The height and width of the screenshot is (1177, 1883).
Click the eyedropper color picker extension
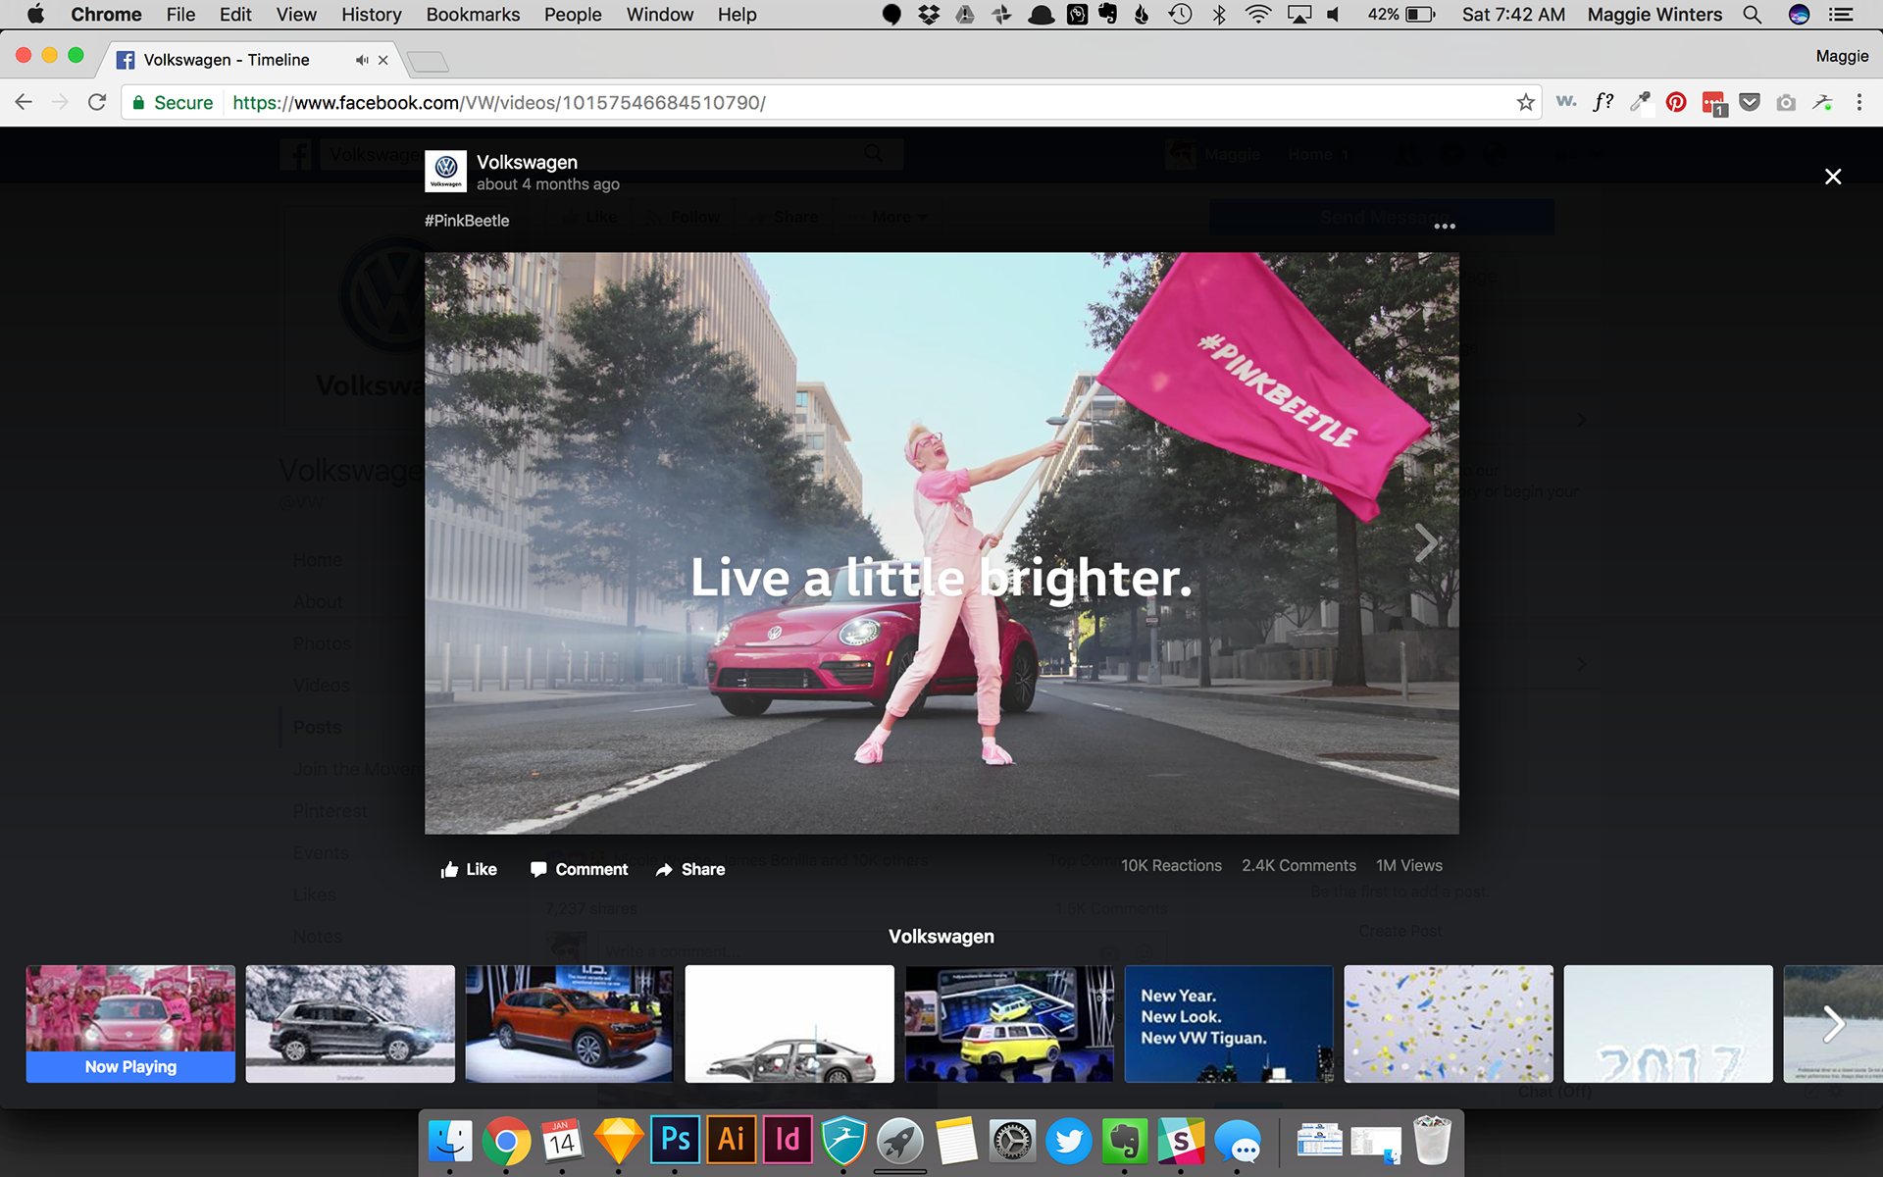[x=1640, y=102]
